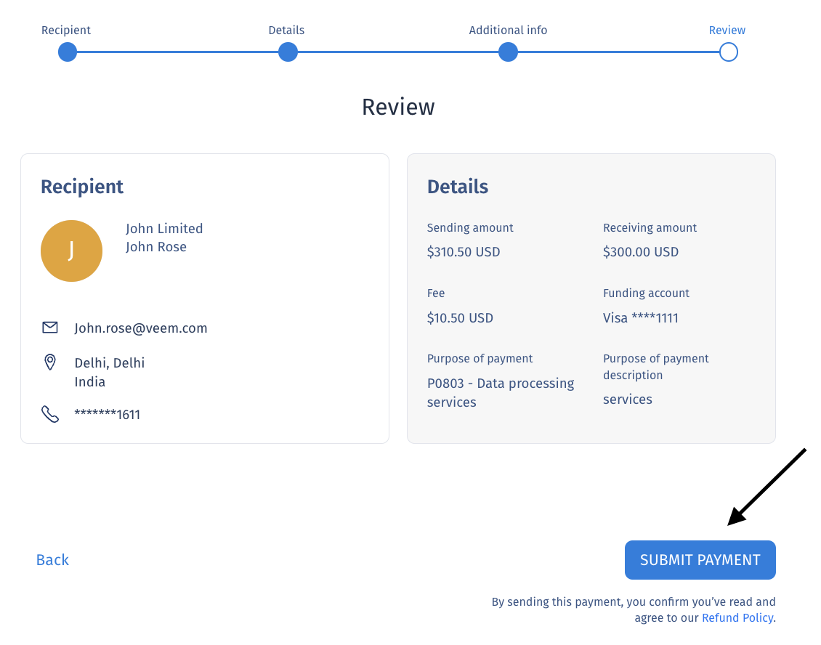Screen dimensions: 821x645
Task: Click the orange J recipient avatar
Action: pyautogui.click(x=71, y=251)
